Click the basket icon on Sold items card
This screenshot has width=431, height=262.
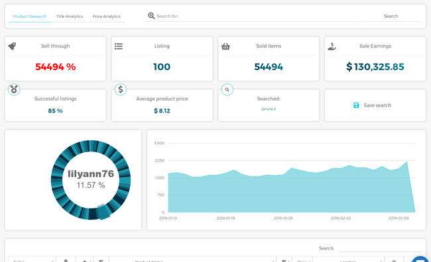click(225, 46)
